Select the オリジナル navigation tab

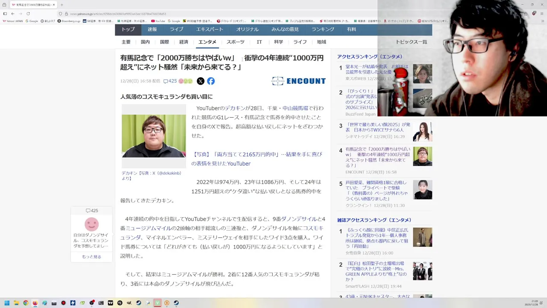click(247, 30)
